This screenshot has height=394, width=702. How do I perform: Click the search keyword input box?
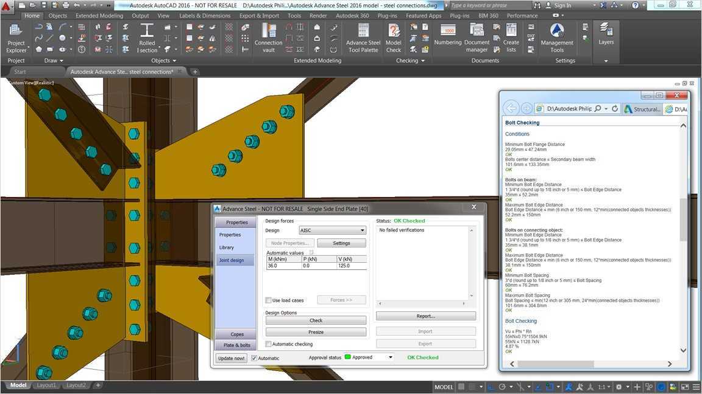coord(489,5)
